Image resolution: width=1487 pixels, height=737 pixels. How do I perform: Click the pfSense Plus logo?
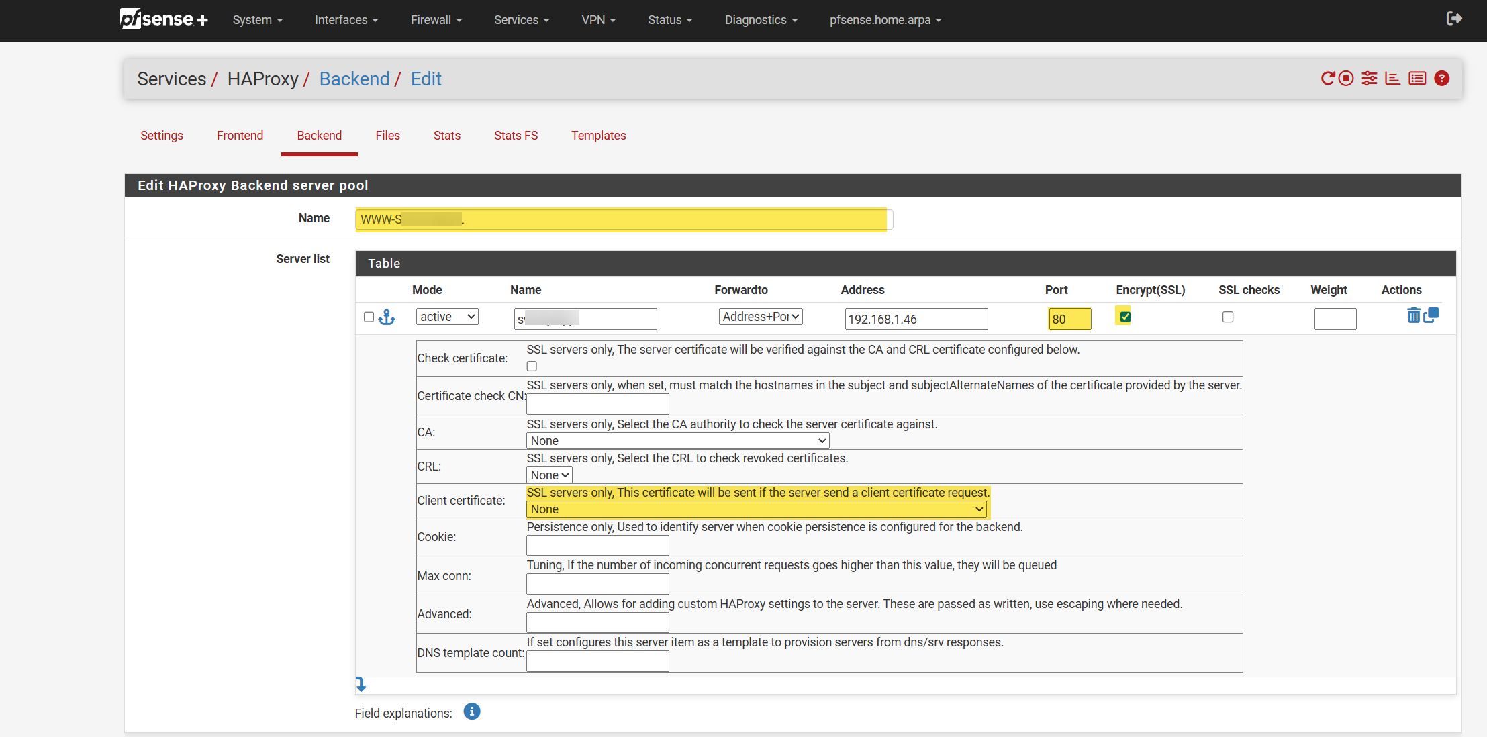[x=164, y=19]
